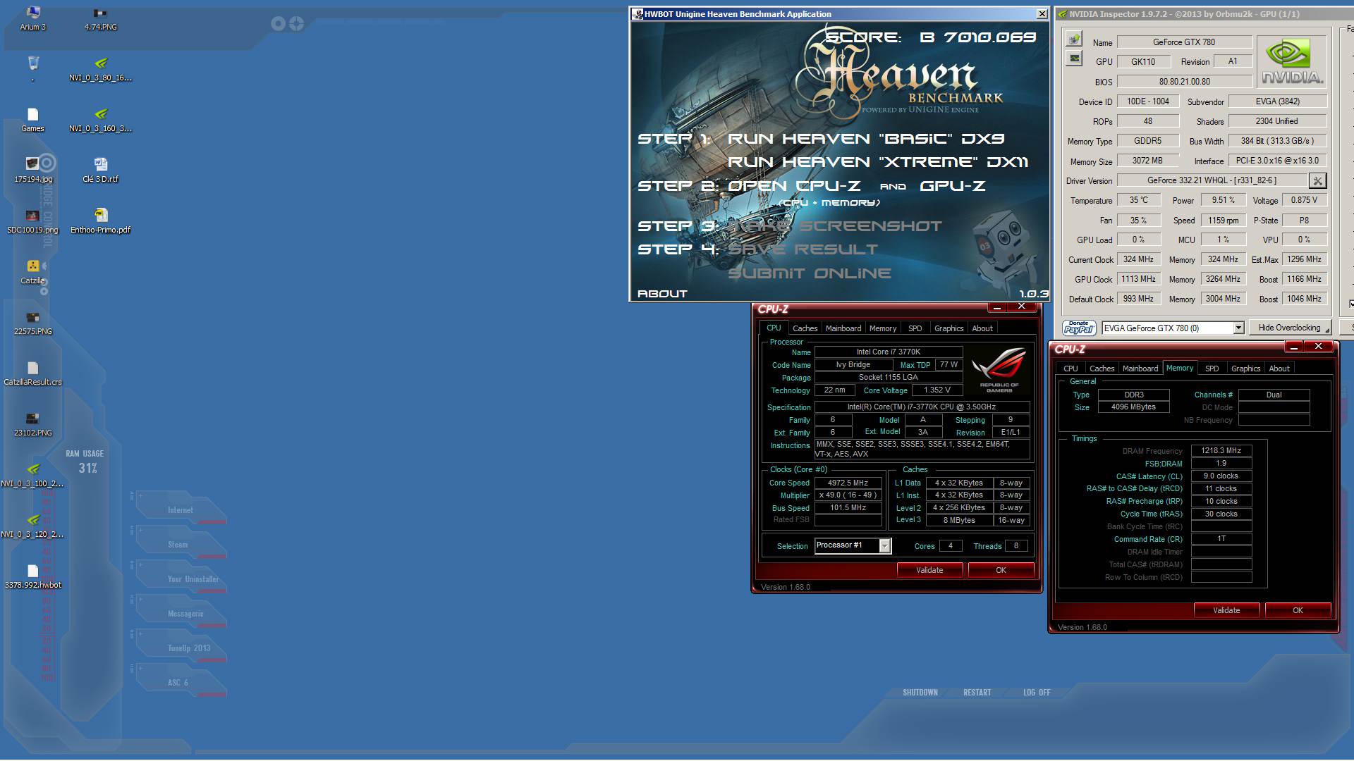Screen dimensions: 1354x761
Task: Click Validate in the right CPU-Z window
Action: click(1226, 610)
